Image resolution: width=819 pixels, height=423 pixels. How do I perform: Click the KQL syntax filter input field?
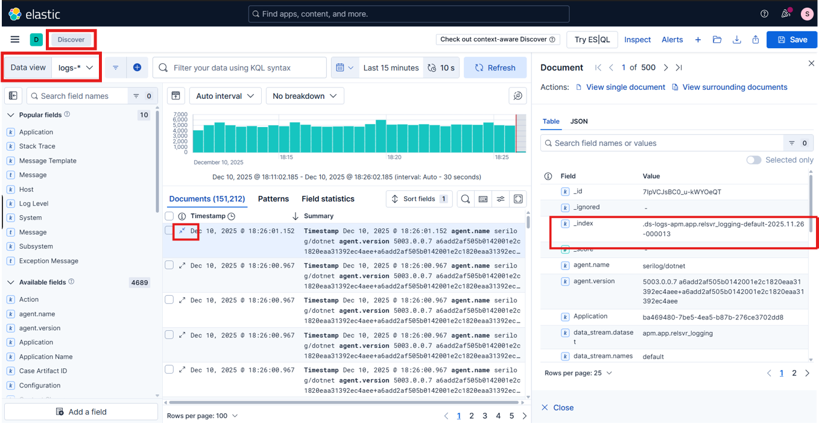241,67
